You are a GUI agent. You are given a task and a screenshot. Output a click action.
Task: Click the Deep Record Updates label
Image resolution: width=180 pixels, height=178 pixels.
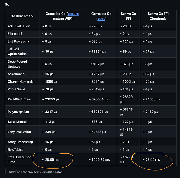coord(17,64)
